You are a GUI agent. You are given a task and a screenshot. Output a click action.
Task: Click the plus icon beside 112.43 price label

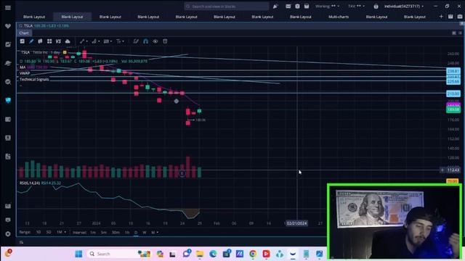pyautogui.click(x=442, y=170)
